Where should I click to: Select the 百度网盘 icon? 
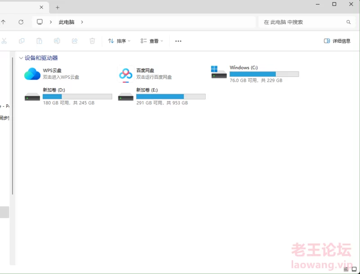point(126,74)
